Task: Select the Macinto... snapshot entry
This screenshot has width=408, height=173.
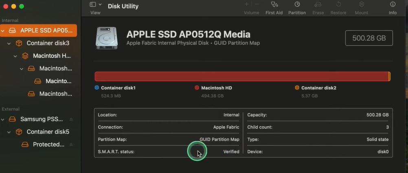Action: click(58, 81)
